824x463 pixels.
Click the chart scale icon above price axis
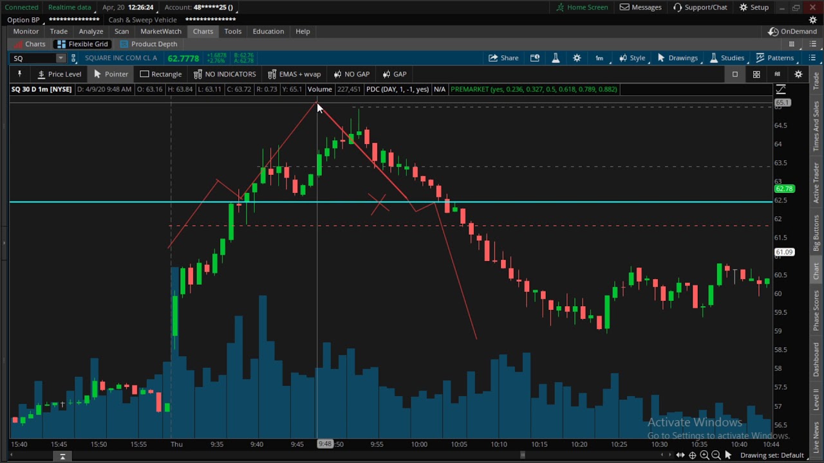click(781, 89)
